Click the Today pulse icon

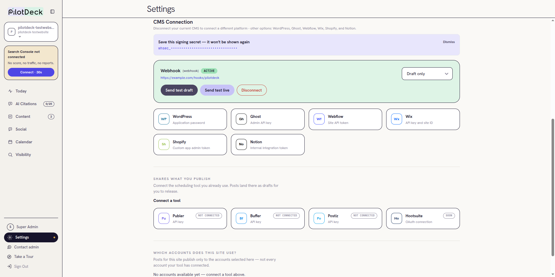[10, 91]
